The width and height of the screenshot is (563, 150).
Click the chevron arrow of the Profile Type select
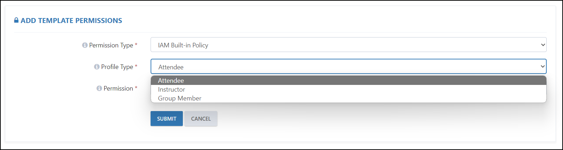tap(543, 67)
